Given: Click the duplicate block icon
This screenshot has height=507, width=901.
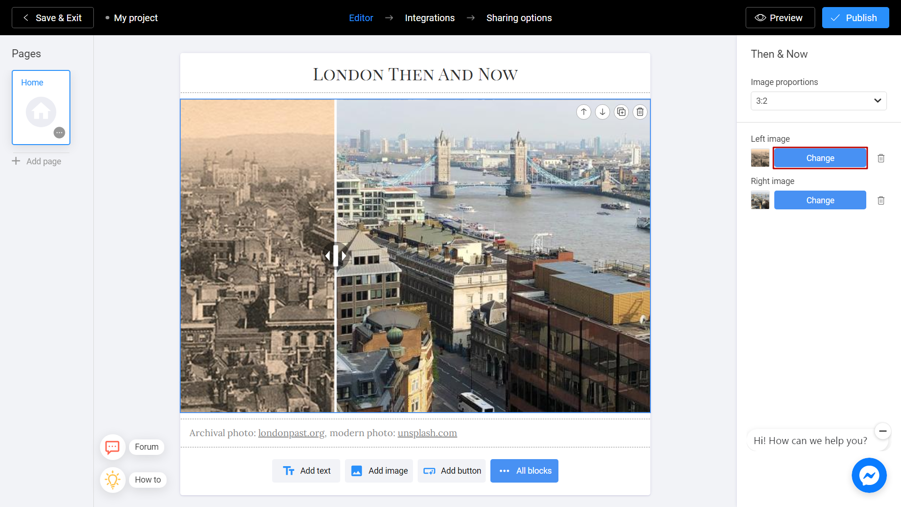Looking at the screenshot, I should coord(621,112).
